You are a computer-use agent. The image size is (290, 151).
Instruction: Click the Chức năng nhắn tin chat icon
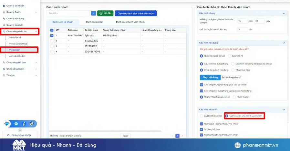point(4,32)
